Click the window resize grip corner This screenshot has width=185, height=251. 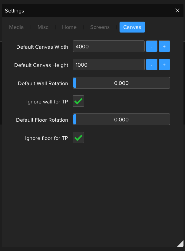coord(180,243)
